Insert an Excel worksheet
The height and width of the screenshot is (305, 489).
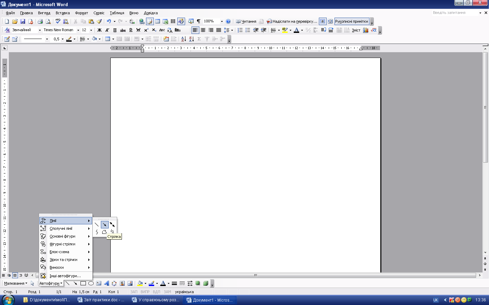165,21
